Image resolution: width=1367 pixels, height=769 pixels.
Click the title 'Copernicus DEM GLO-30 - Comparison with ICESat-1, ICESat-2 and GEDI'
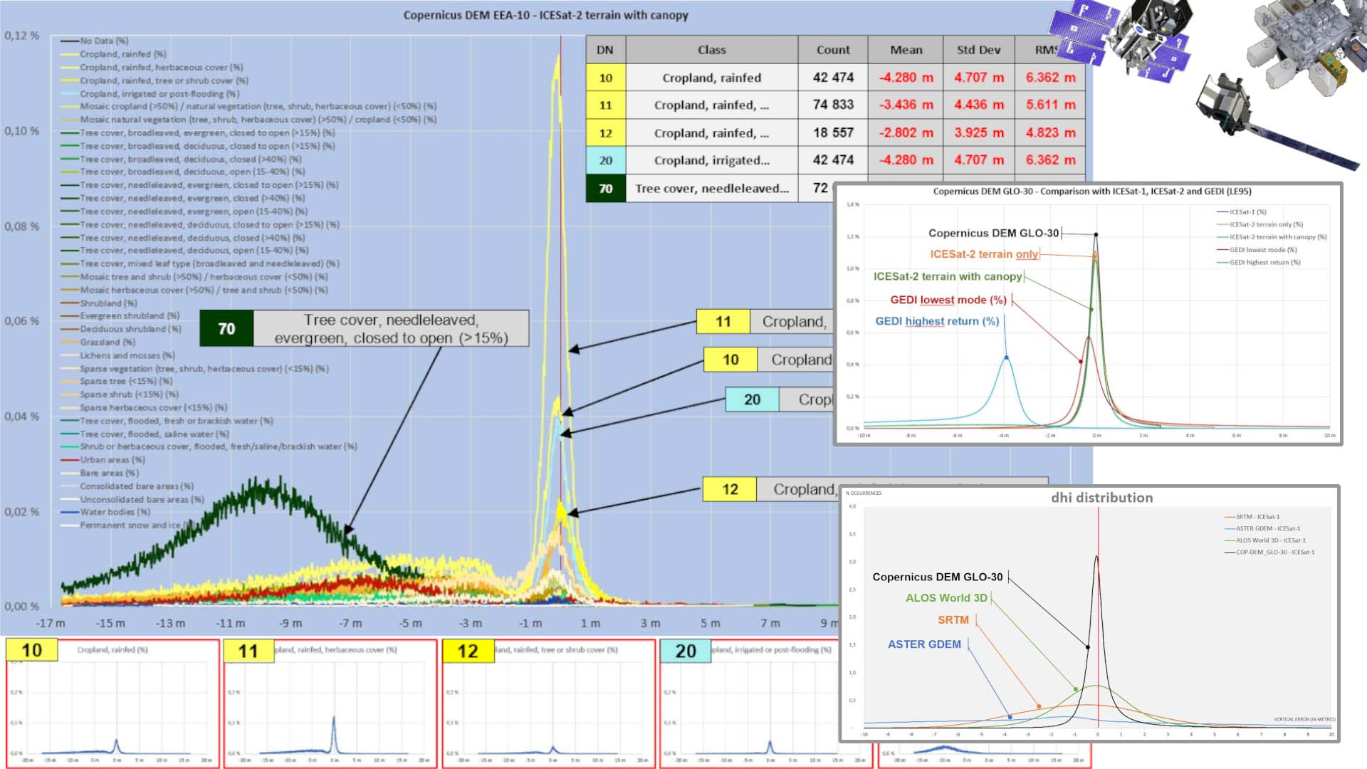1092,191
